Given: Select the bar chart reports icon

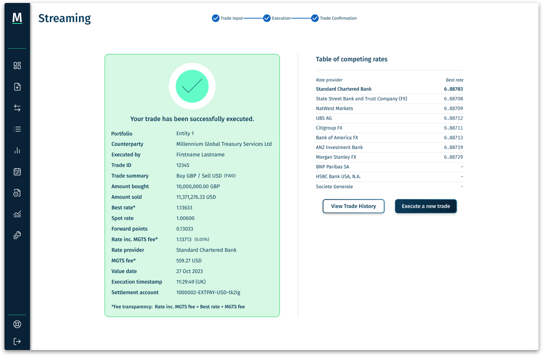Looking at the screenshot, I should click(17, 150).
